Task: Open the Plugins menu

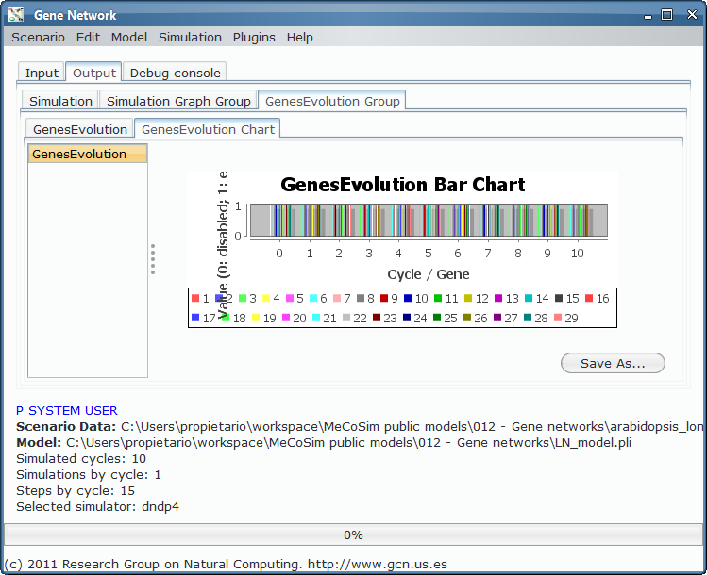Action: pyautogui.click(x=254, y=38)
